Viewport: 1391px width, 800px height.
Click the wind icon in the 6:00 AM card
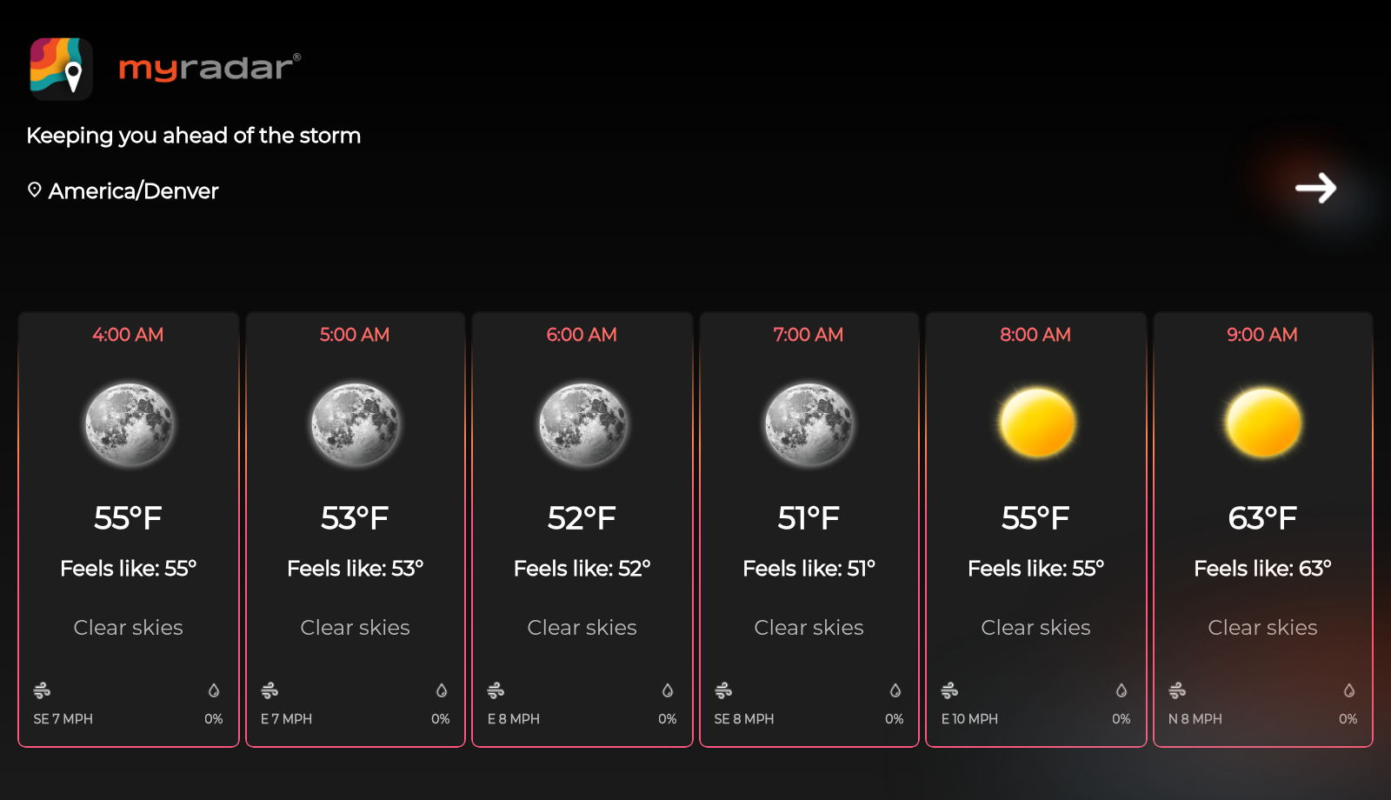(x=496, y=690)
